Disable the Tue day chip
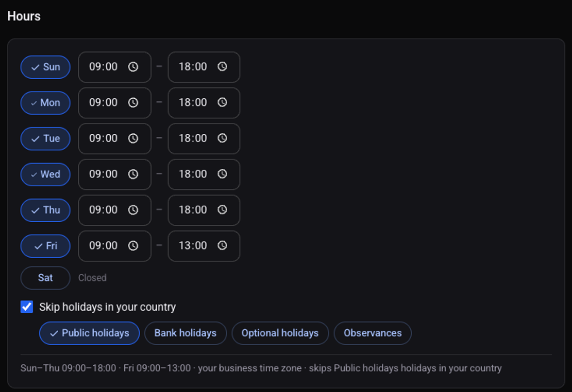The width and height of the screenshot is (572, 392). pos(45,138)
